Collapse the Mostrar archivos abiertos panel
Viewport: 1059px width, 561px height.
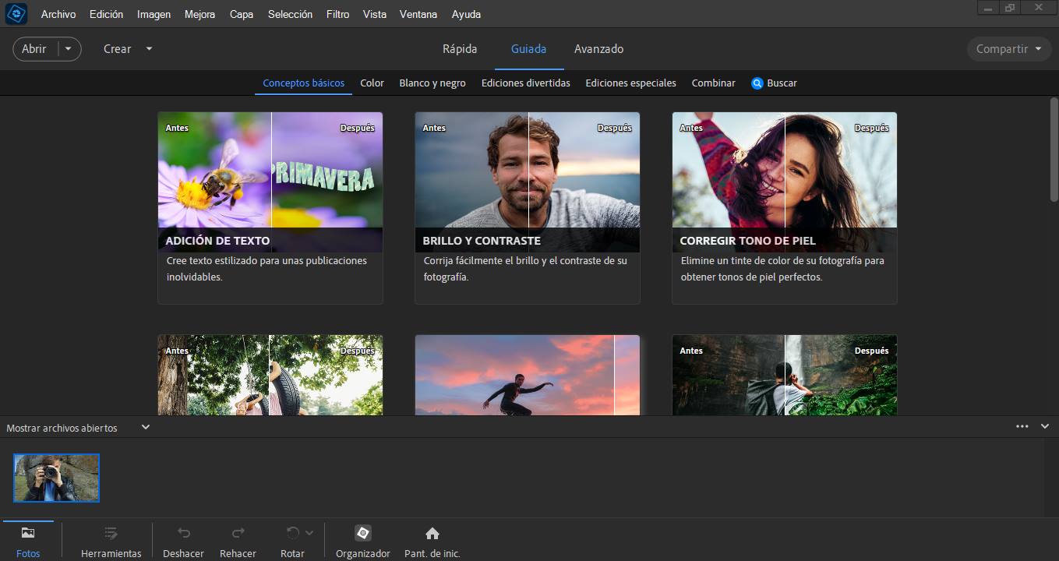tap(145, 427)
